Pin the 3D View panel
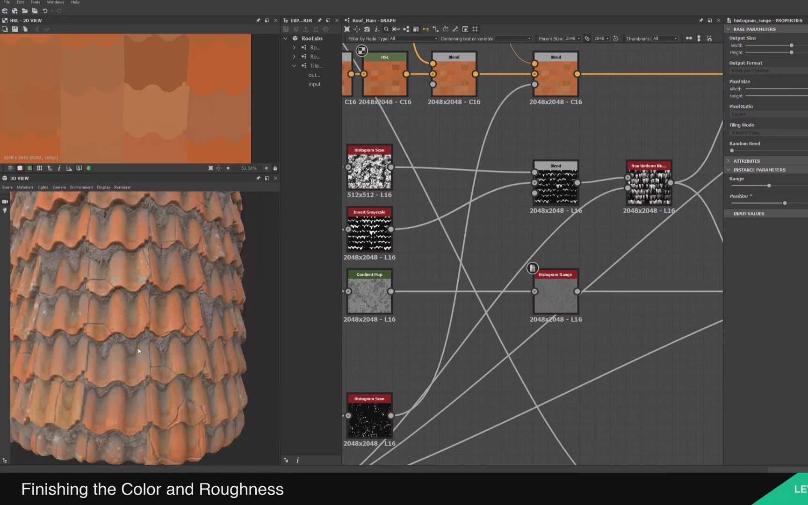This screenshot has height=505, width=808. coord(258,178)
